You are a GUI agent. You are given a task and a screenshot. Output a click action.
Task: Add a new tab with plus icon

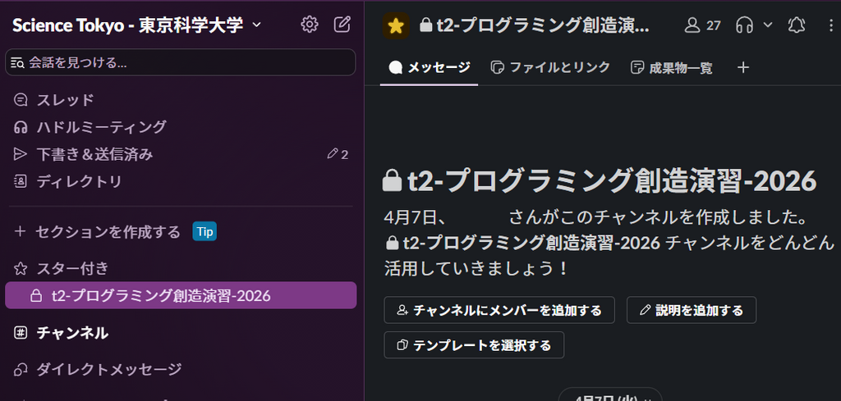[742, 67]
